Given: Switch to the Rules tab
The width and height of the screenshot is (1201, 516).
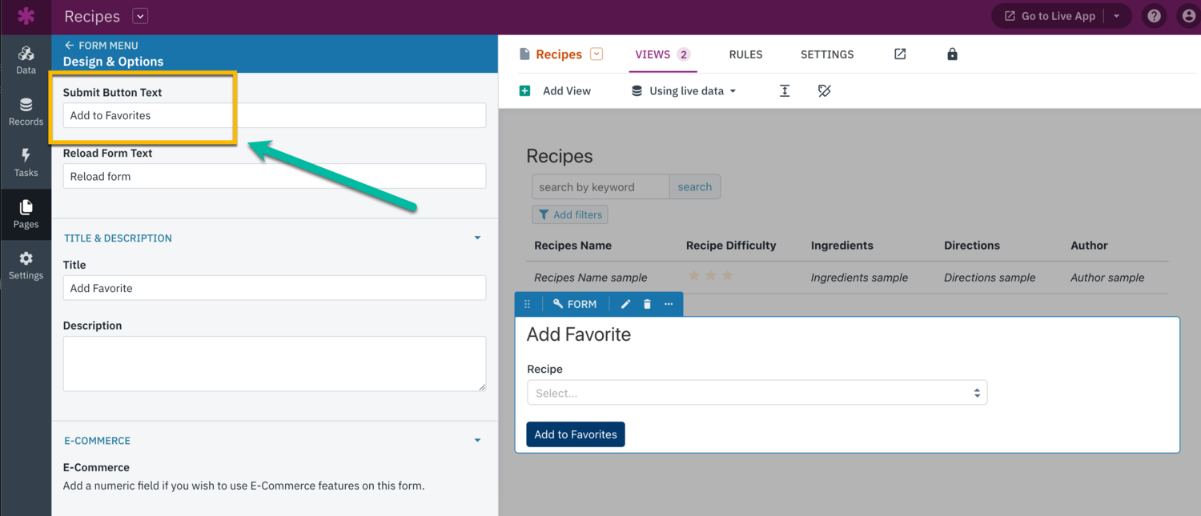Looking at the screenshot, I should pos(745,54).
